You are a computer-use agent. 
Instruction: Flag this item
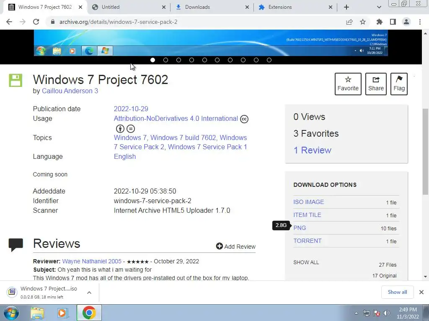(399, 84)
